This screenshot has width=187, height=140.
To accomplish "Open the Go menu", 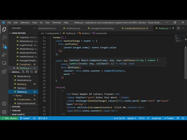I will coord(41,22).
